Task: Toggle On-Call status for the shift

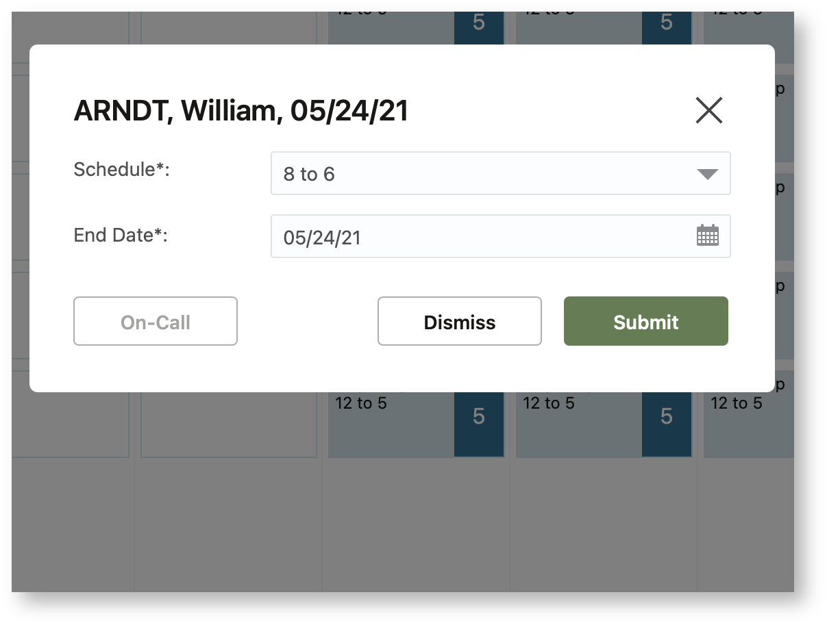Action: [155, 321]
